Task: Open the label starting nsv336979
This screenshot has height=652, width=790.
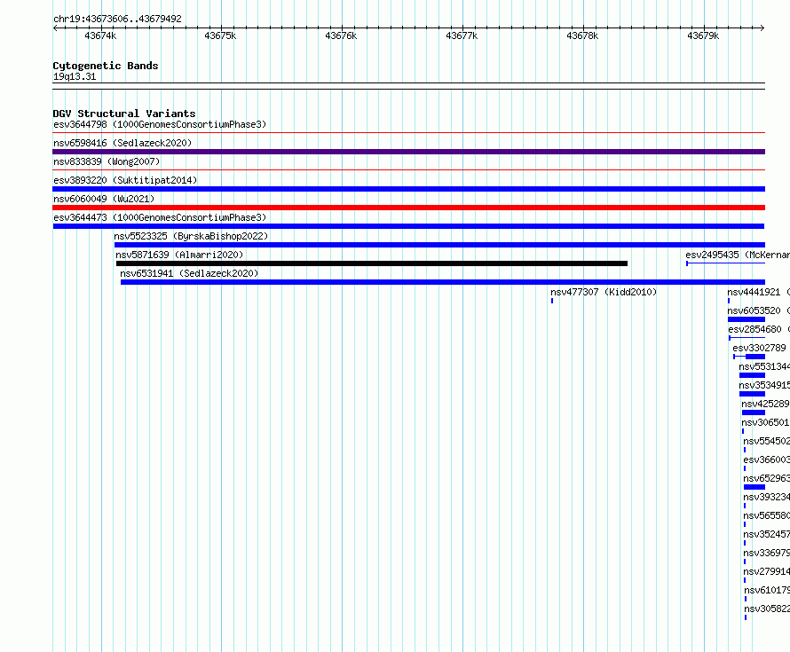Action: point(766,553)
